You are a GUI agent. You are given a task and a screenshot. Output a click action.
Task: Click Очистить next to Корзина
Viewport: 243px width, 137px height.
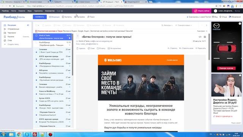[26, 37]
